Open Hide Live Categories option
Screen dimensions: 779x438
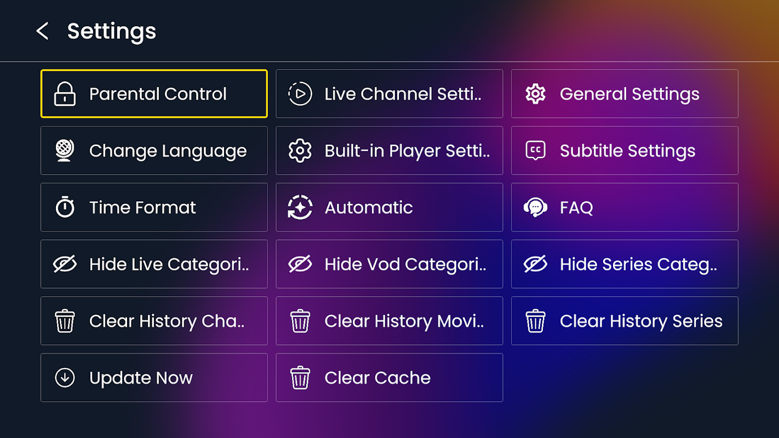154,264
